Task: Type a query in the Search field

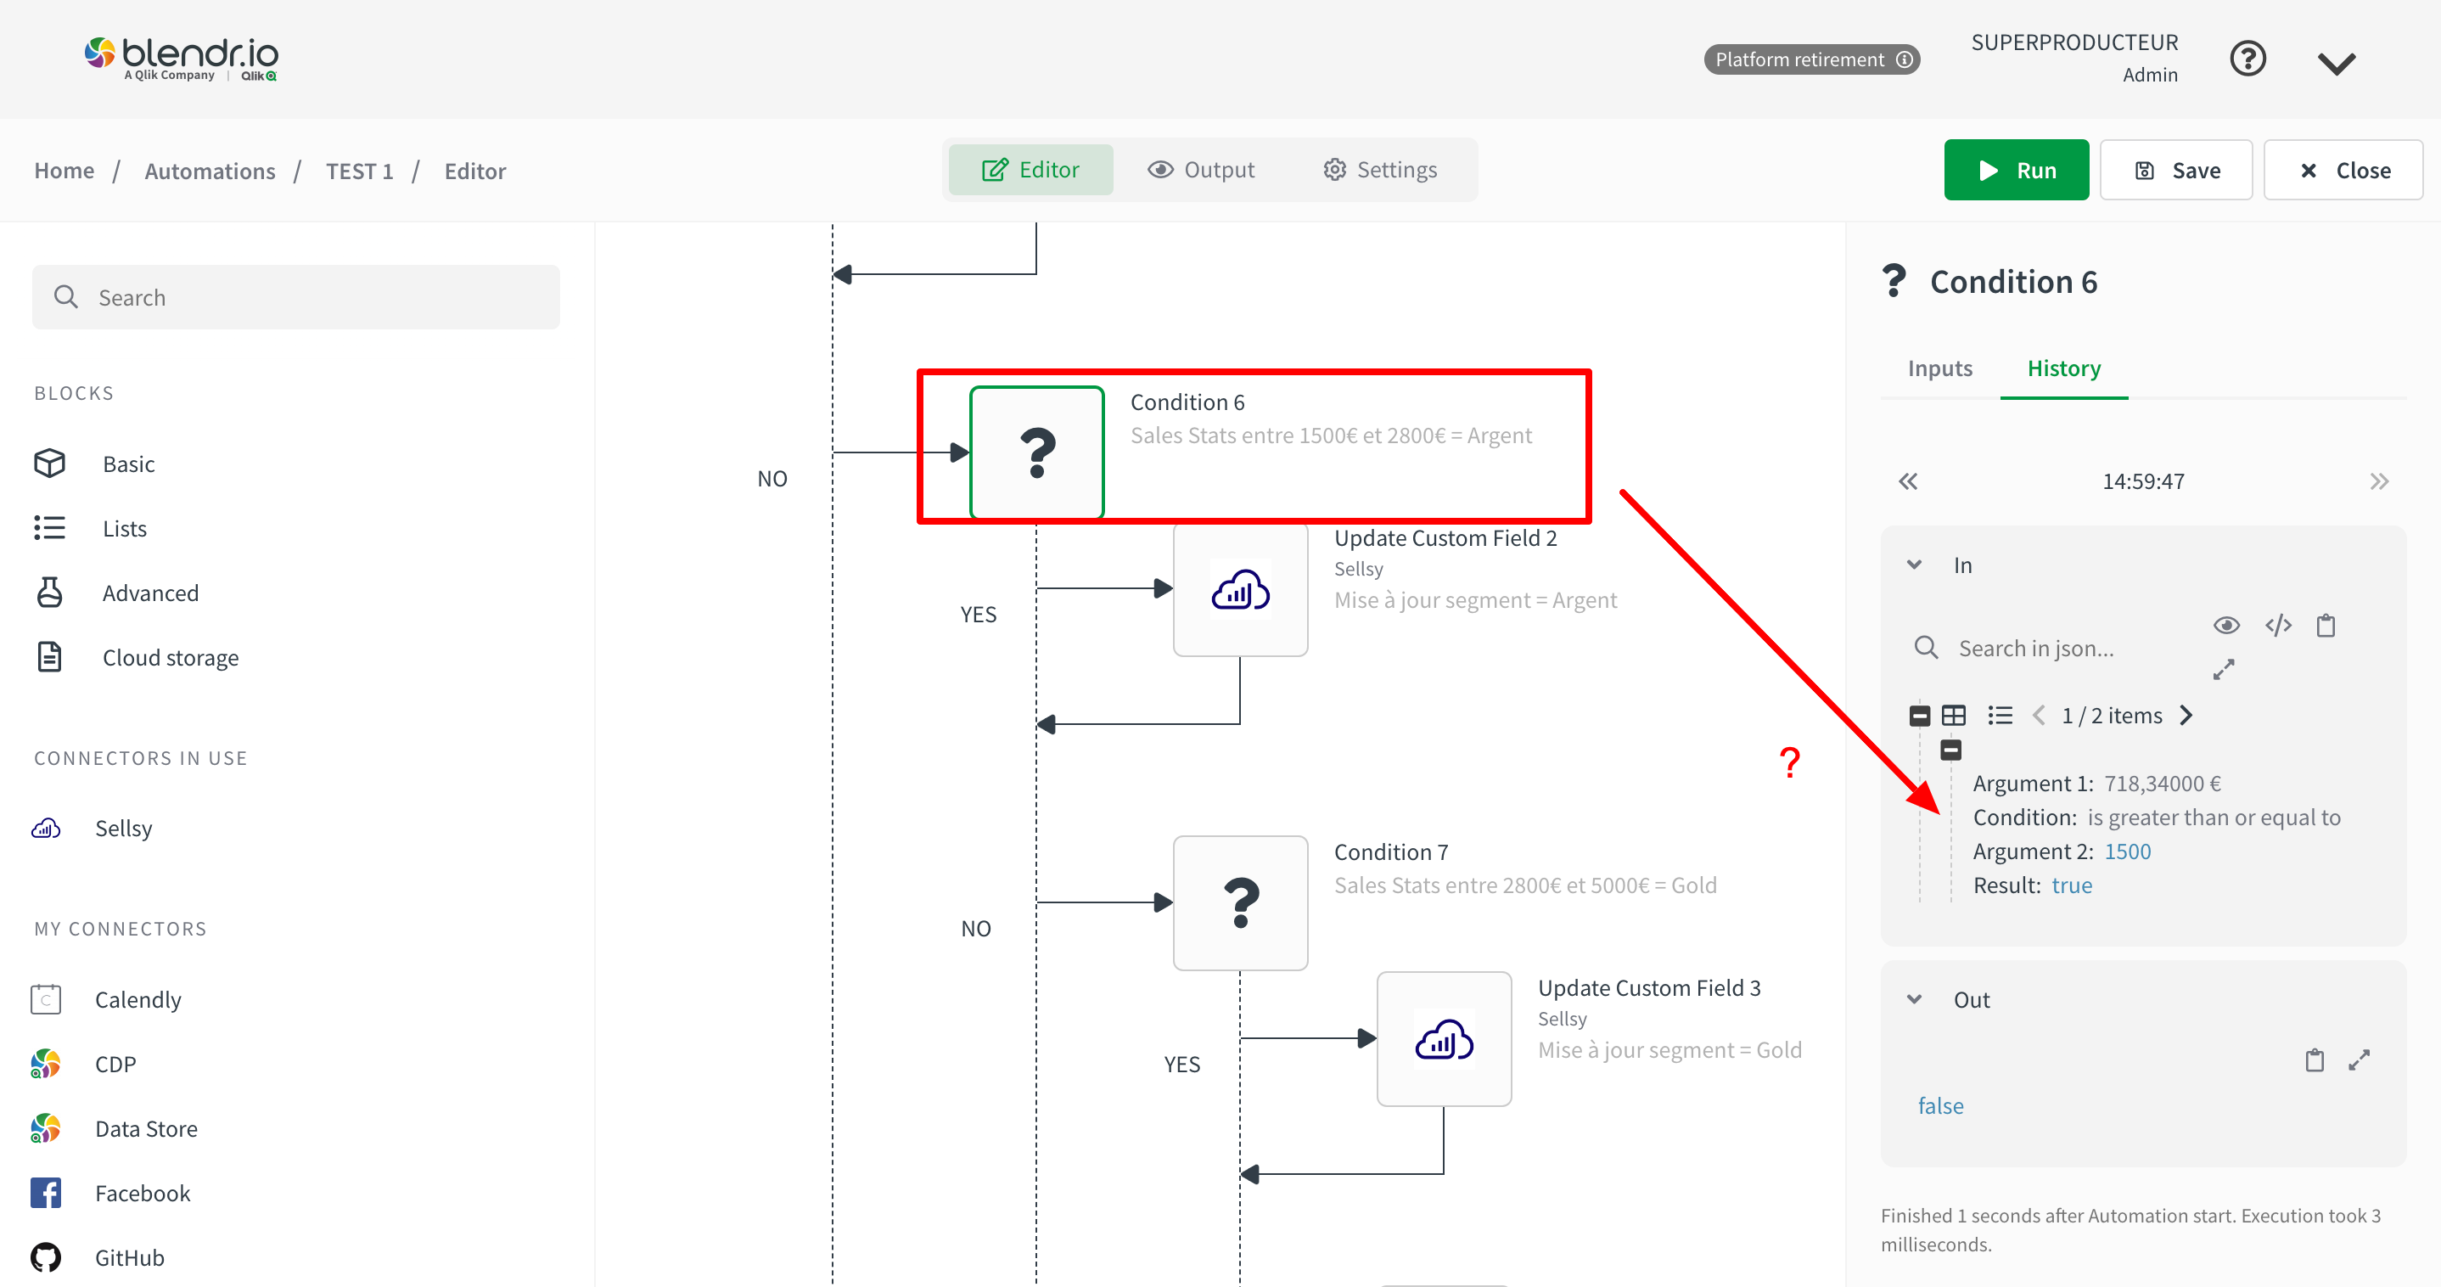Action: 295,296
